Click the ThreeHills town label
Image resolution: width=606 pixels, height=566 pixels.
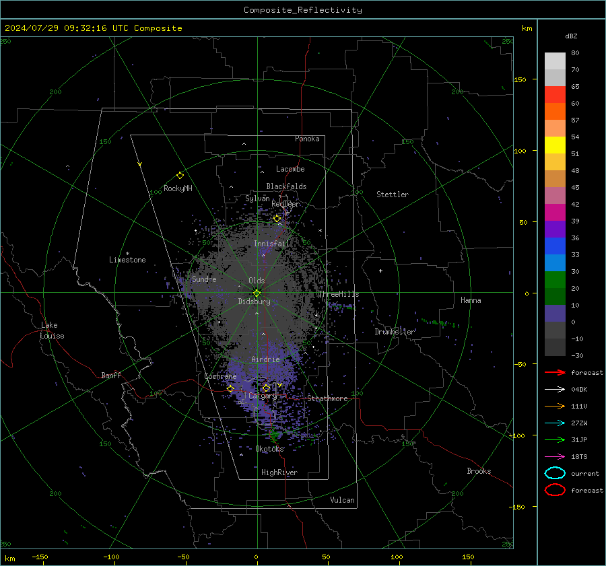pyautogui.click(x=339, y=294)
